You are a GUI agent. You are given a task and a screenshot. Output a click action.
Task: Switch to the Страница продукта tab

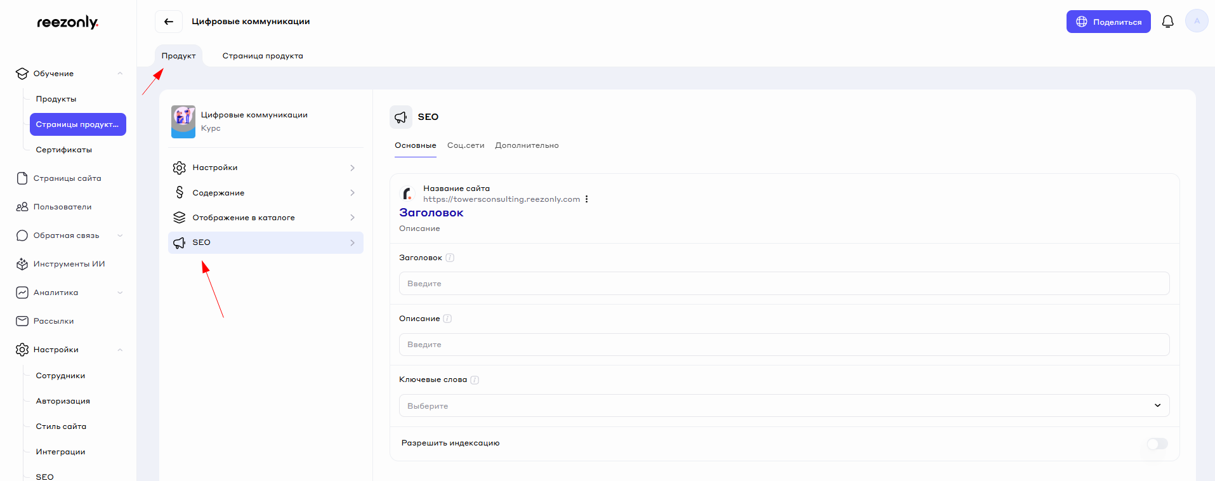tap(263, 56)
